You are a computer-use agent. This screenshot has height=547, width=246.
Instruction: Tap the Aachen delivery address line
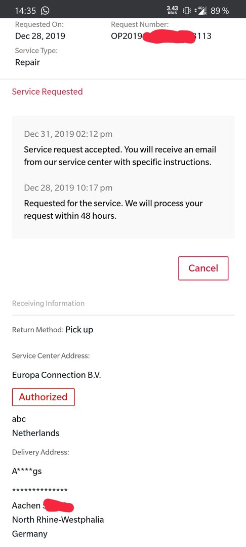click(43, 505)
